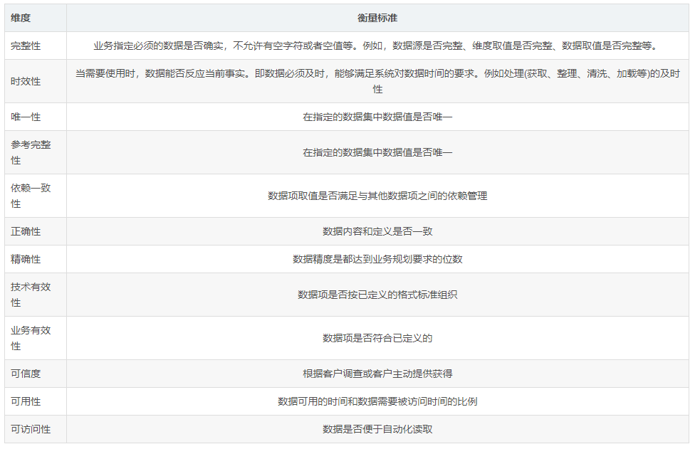Select the 时效性 dimension cell
Viewport: 695px width, 449px height.
click(x=36, y=81)
